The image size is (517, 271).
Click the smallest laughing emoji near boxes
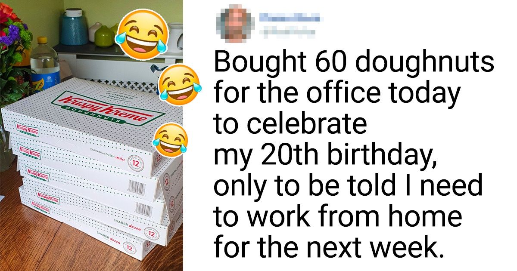pyautogui.click(x=170, y=139)
